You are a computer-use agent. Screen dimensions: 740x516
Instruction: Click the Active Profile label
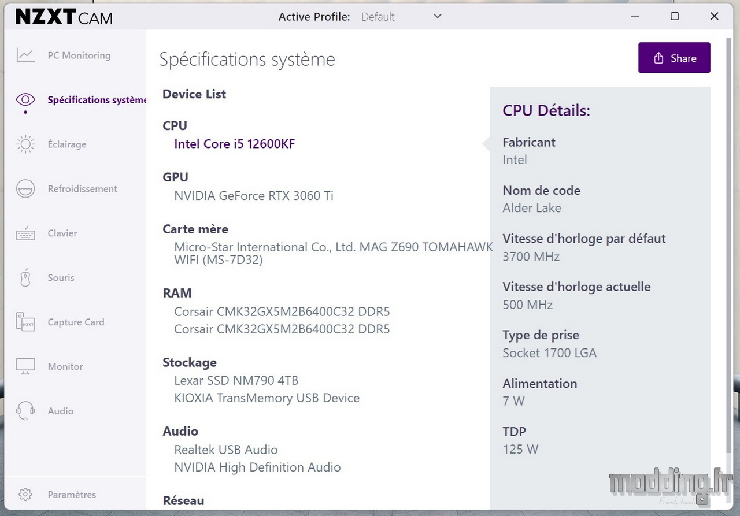[x=314, y=17]
